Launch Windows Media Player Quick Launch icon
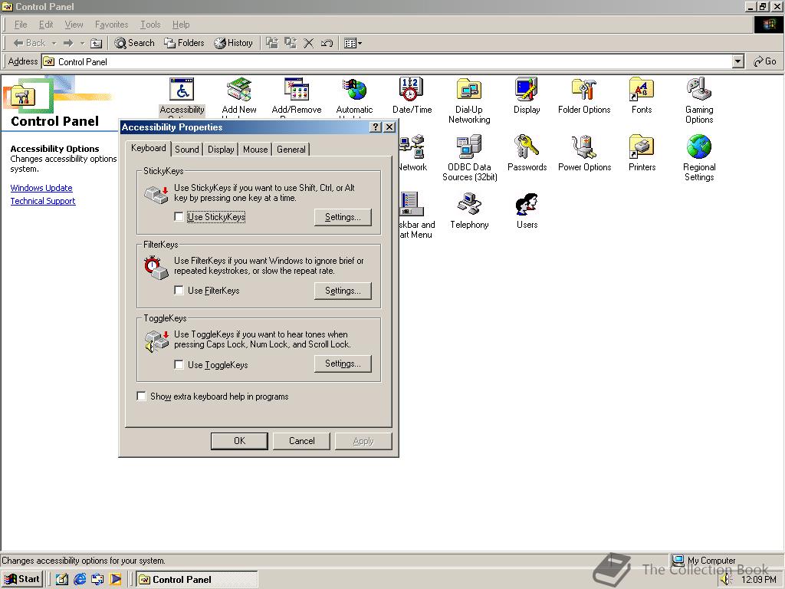 (115, 579)
